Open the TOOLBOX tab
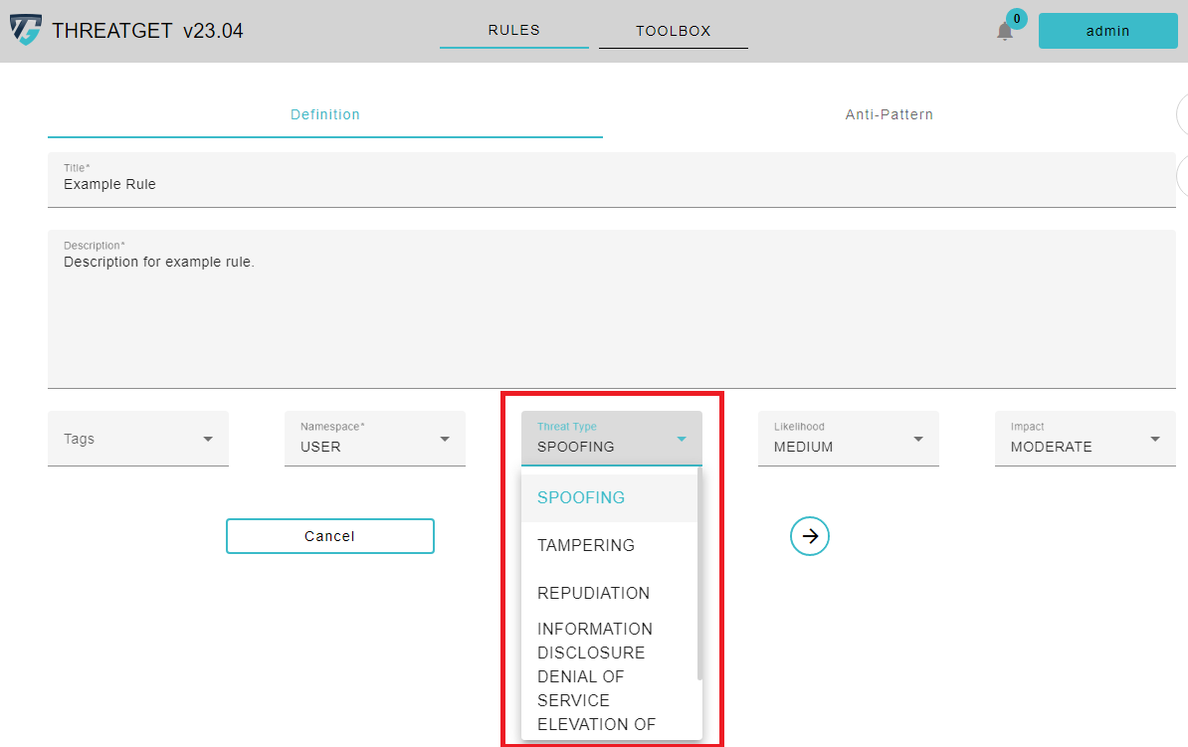The height and width of the screenshot is (747, 1188). click(x=674, y=31)
